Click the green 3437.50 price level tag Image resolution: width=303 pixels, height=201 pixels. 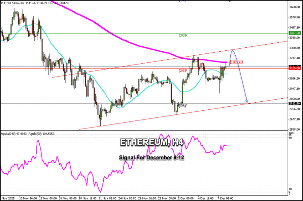[x=295, y=33]
